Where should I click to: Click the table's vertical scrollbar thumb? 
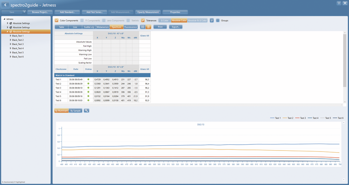(x=345, y=60)
